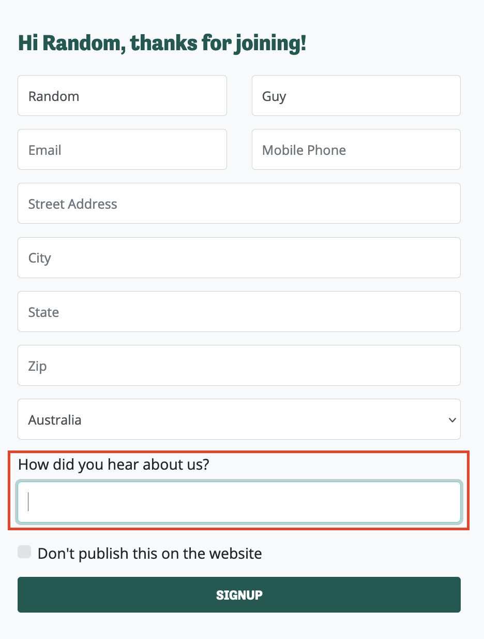Click the dropdown chevron next to Australia
This screenshot has width=484, height=639.
tap(451, 419)
